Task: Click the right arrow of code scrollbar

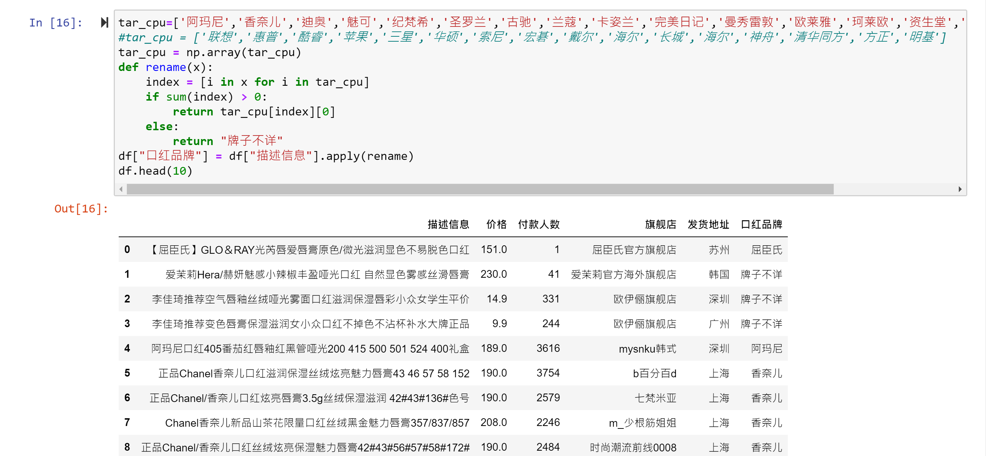Action: pos(960,189)
